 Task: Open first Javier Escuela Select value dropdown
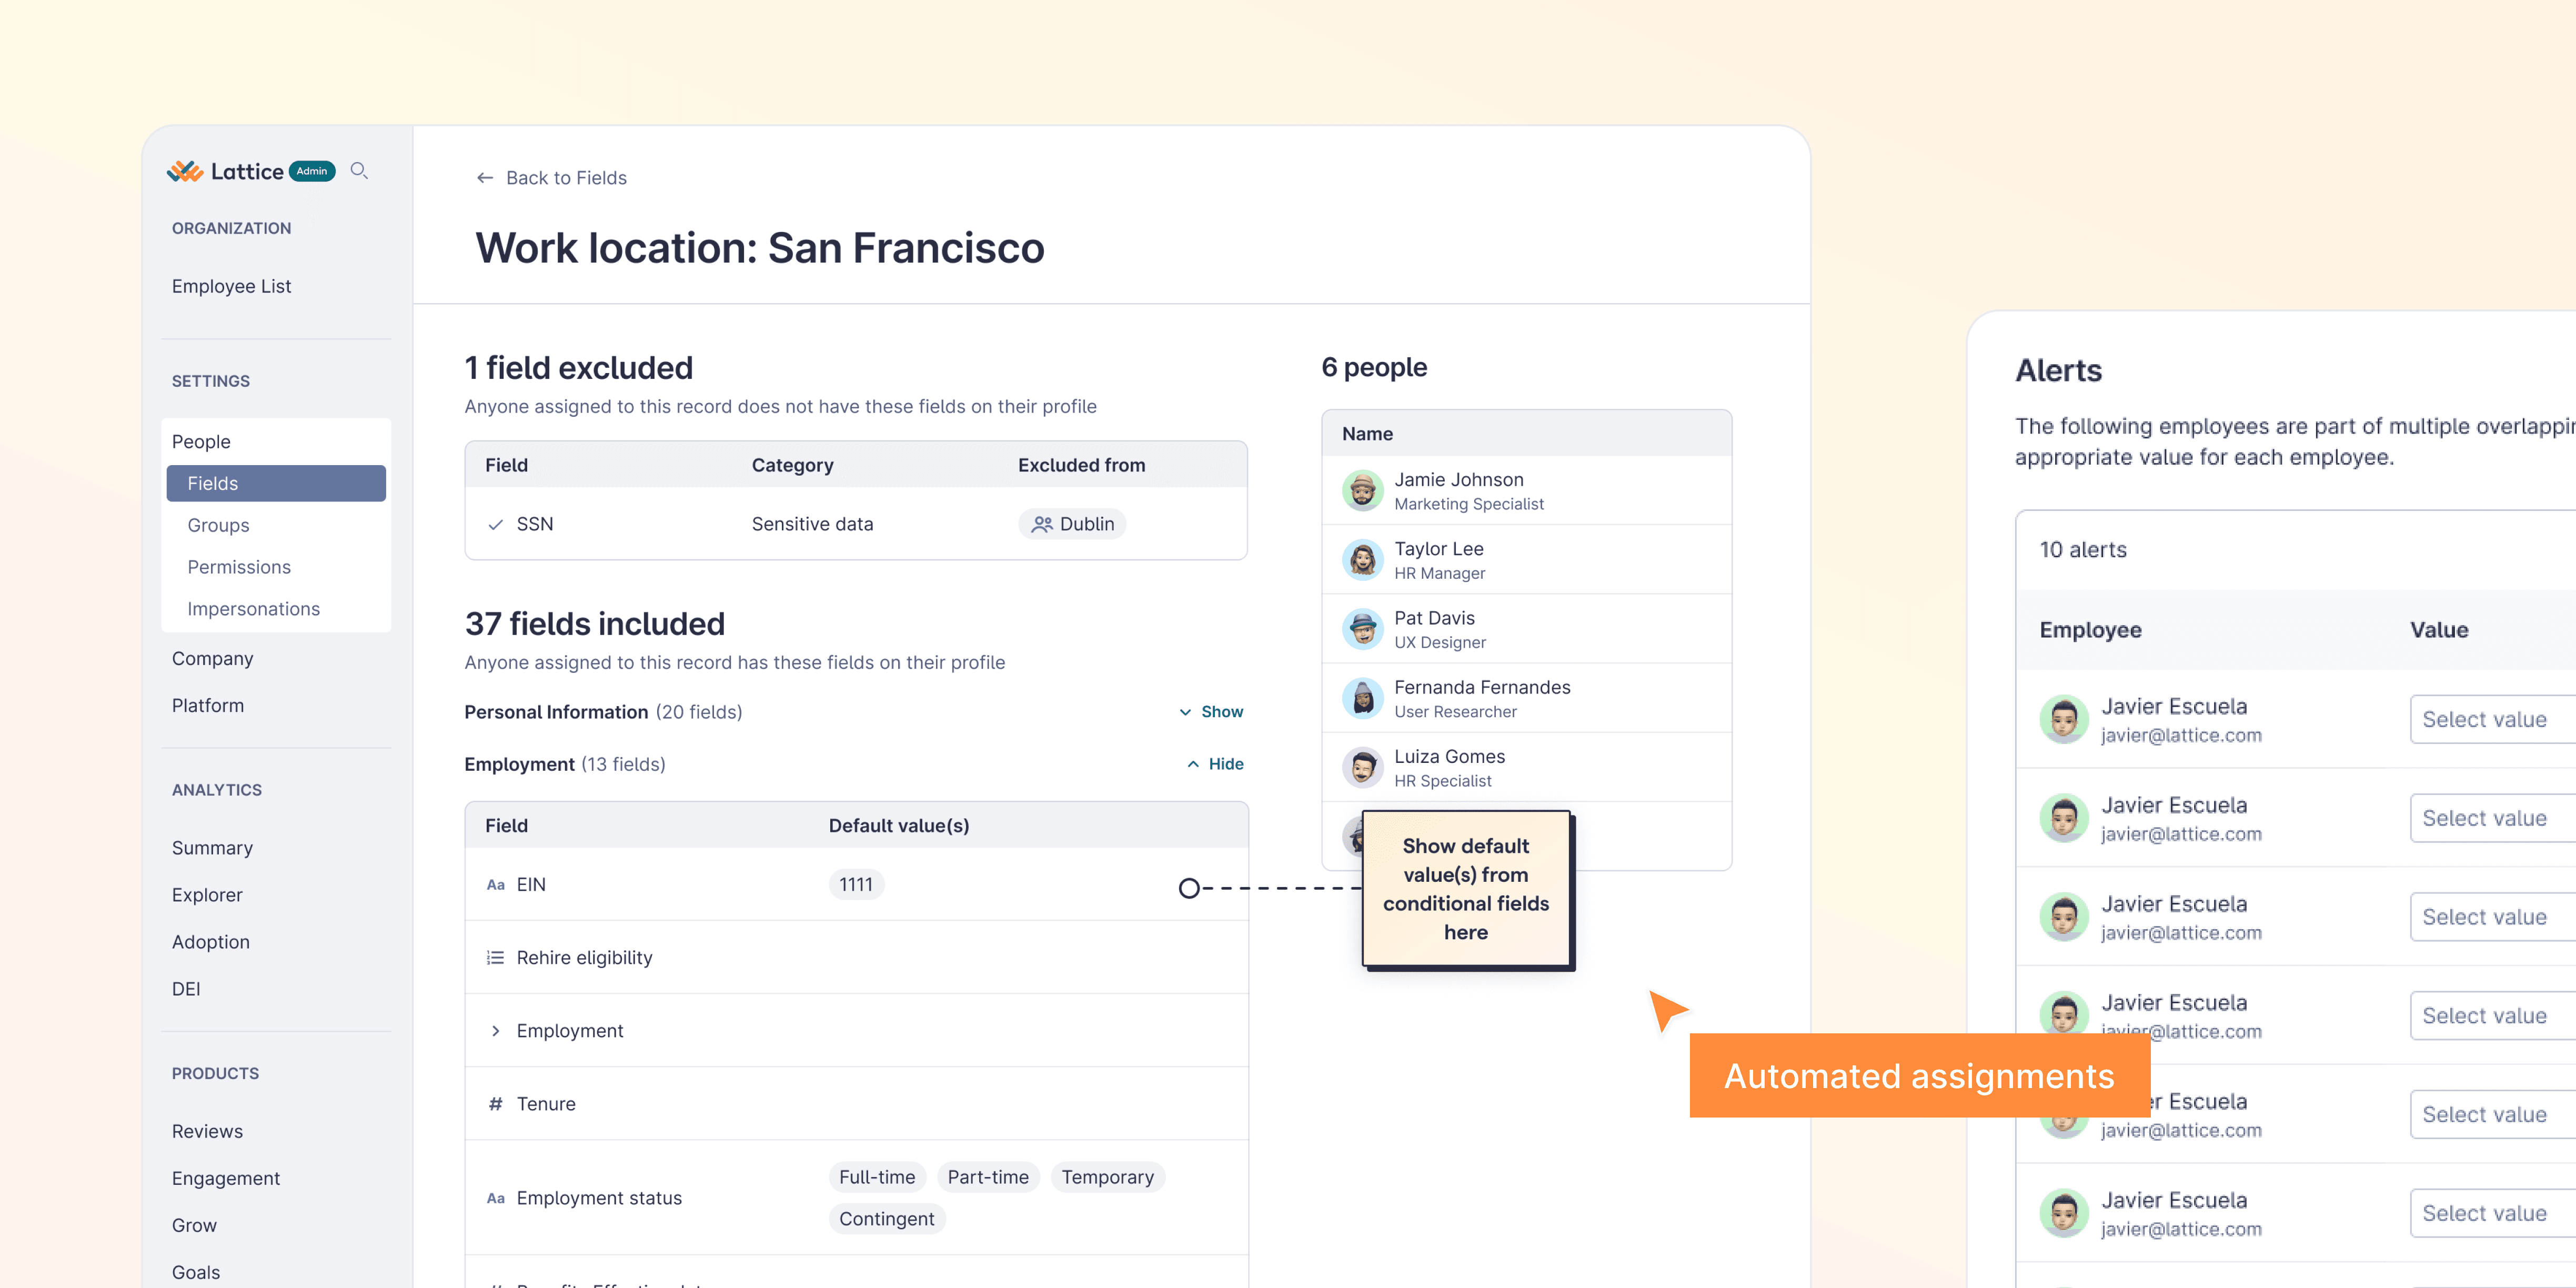coord(2490,719)
